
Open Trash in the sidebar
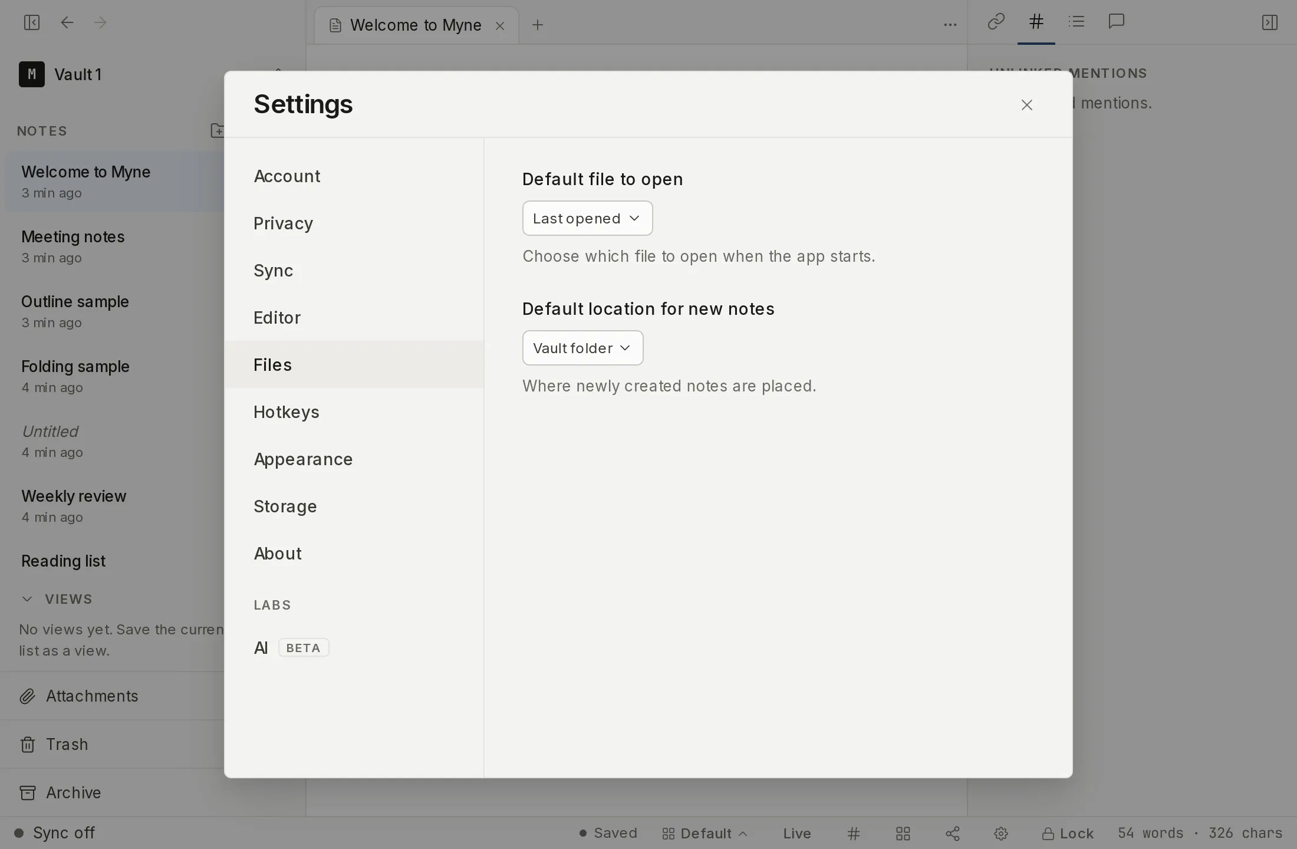click(112, 744)
